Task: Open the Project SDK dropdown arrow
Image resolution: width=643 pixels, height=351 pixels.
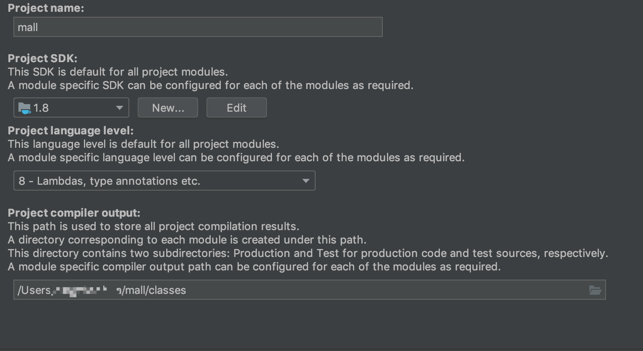Action: [x=120, y=108]
